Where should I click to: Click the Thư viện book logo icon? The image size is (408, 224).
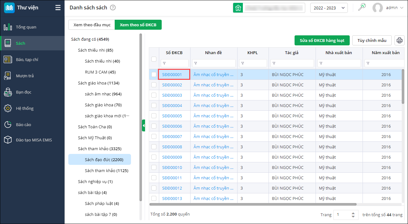pyautogui.click(x=9, y=8)
